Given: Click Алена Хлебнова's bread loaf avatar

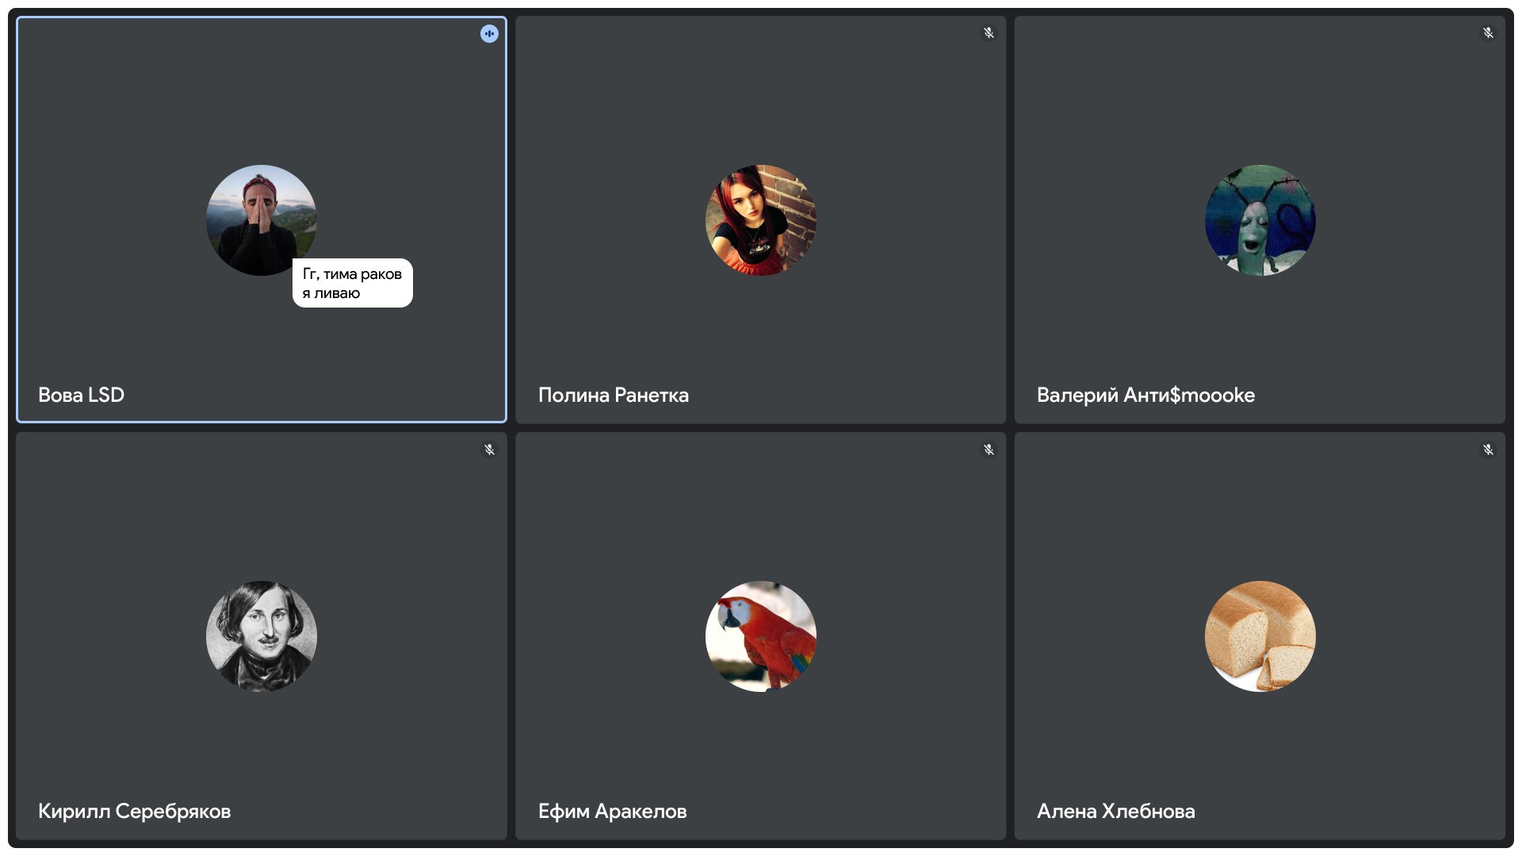Looking at the screenshot, I should click(x=1260, y=636).
